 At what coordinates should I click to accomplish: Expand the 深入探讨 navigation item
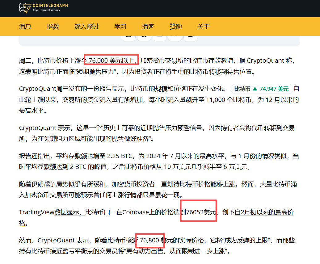coord(86,27)
